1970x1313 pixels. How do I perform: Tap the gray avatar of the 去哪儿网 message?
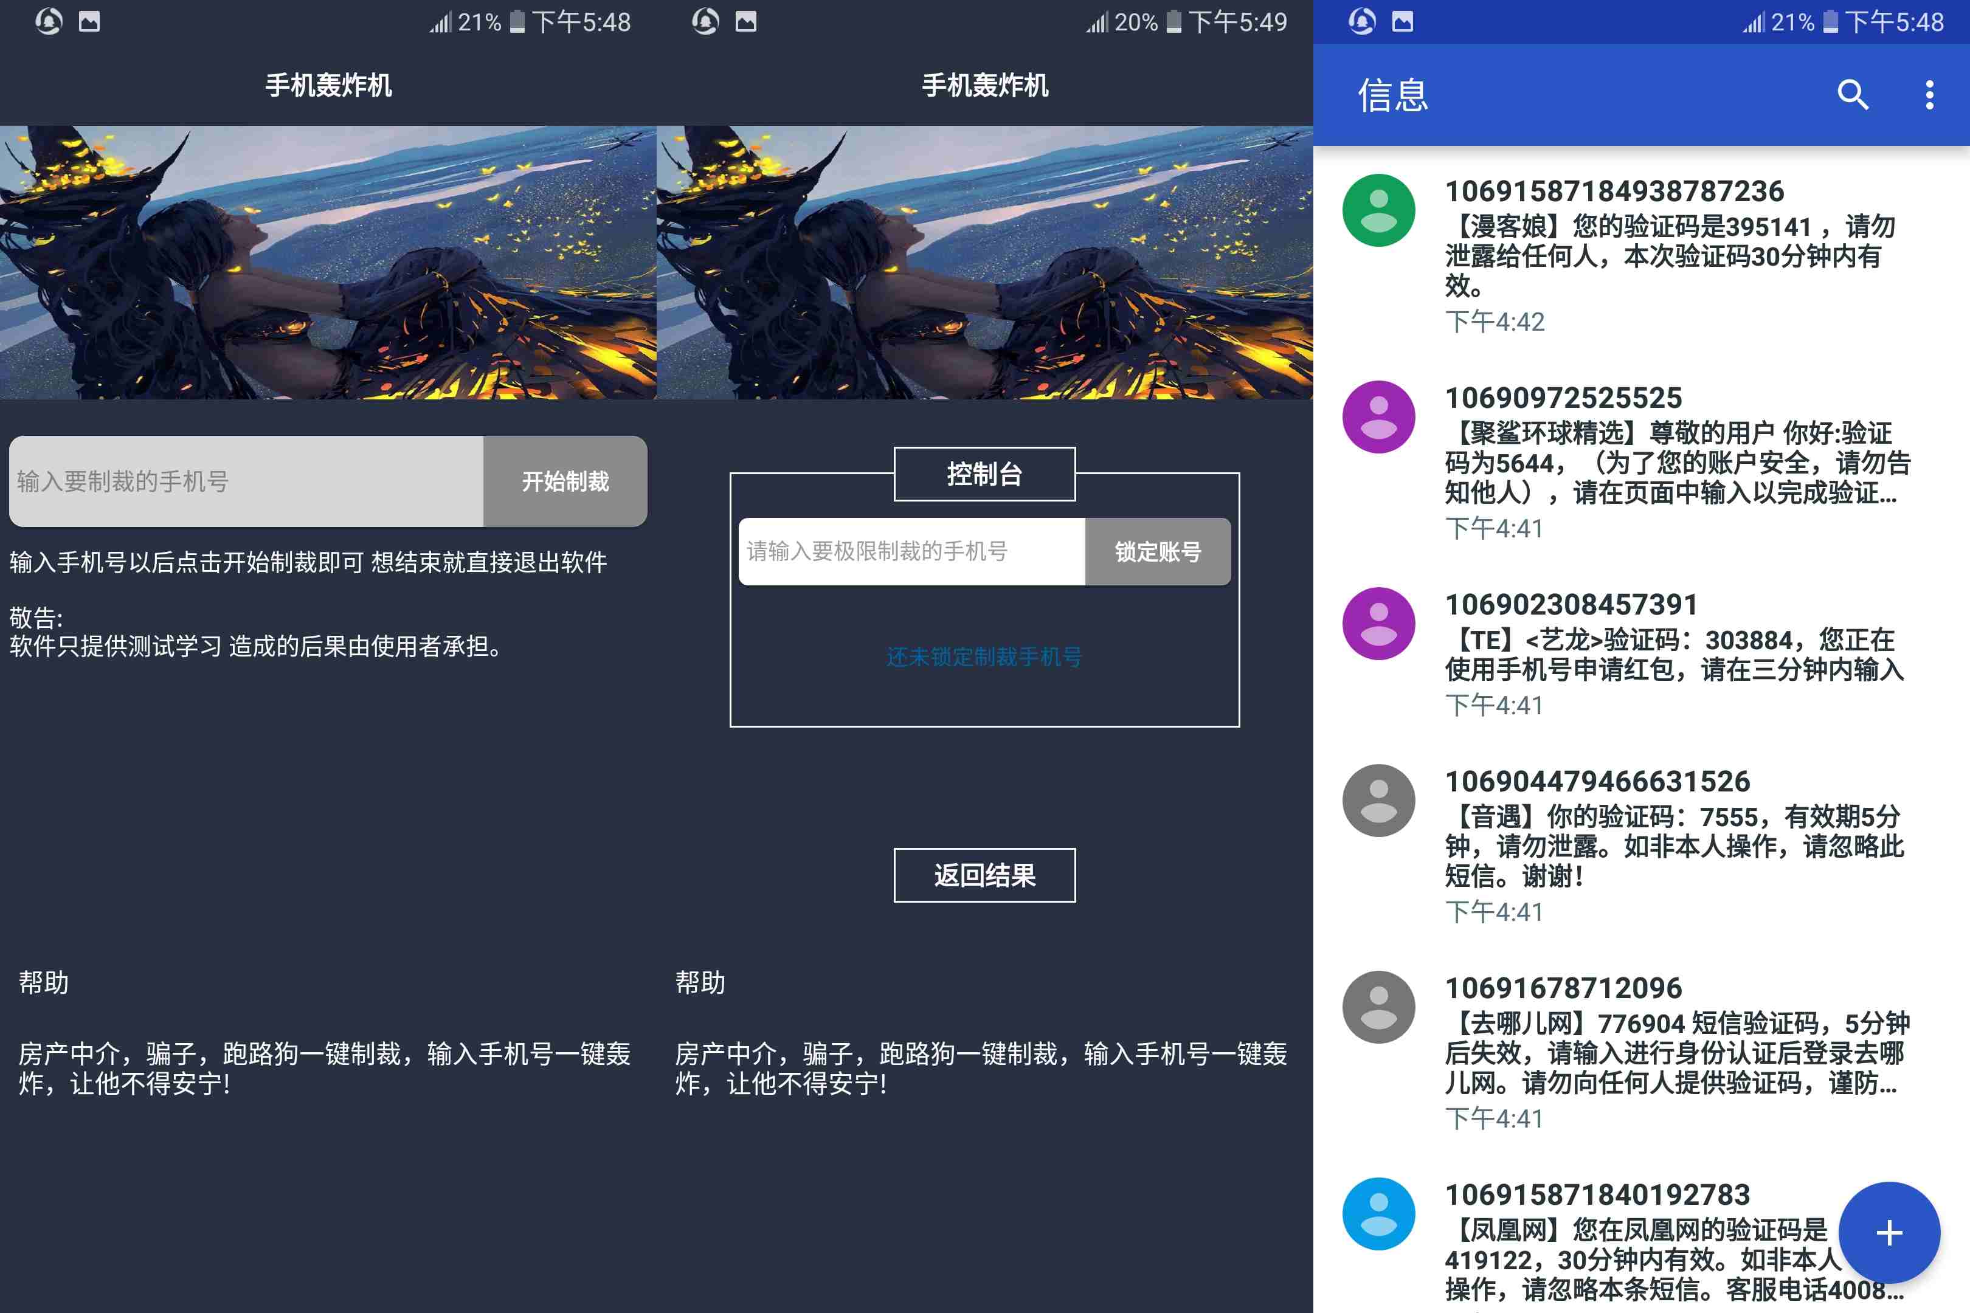[1378, 1007]
